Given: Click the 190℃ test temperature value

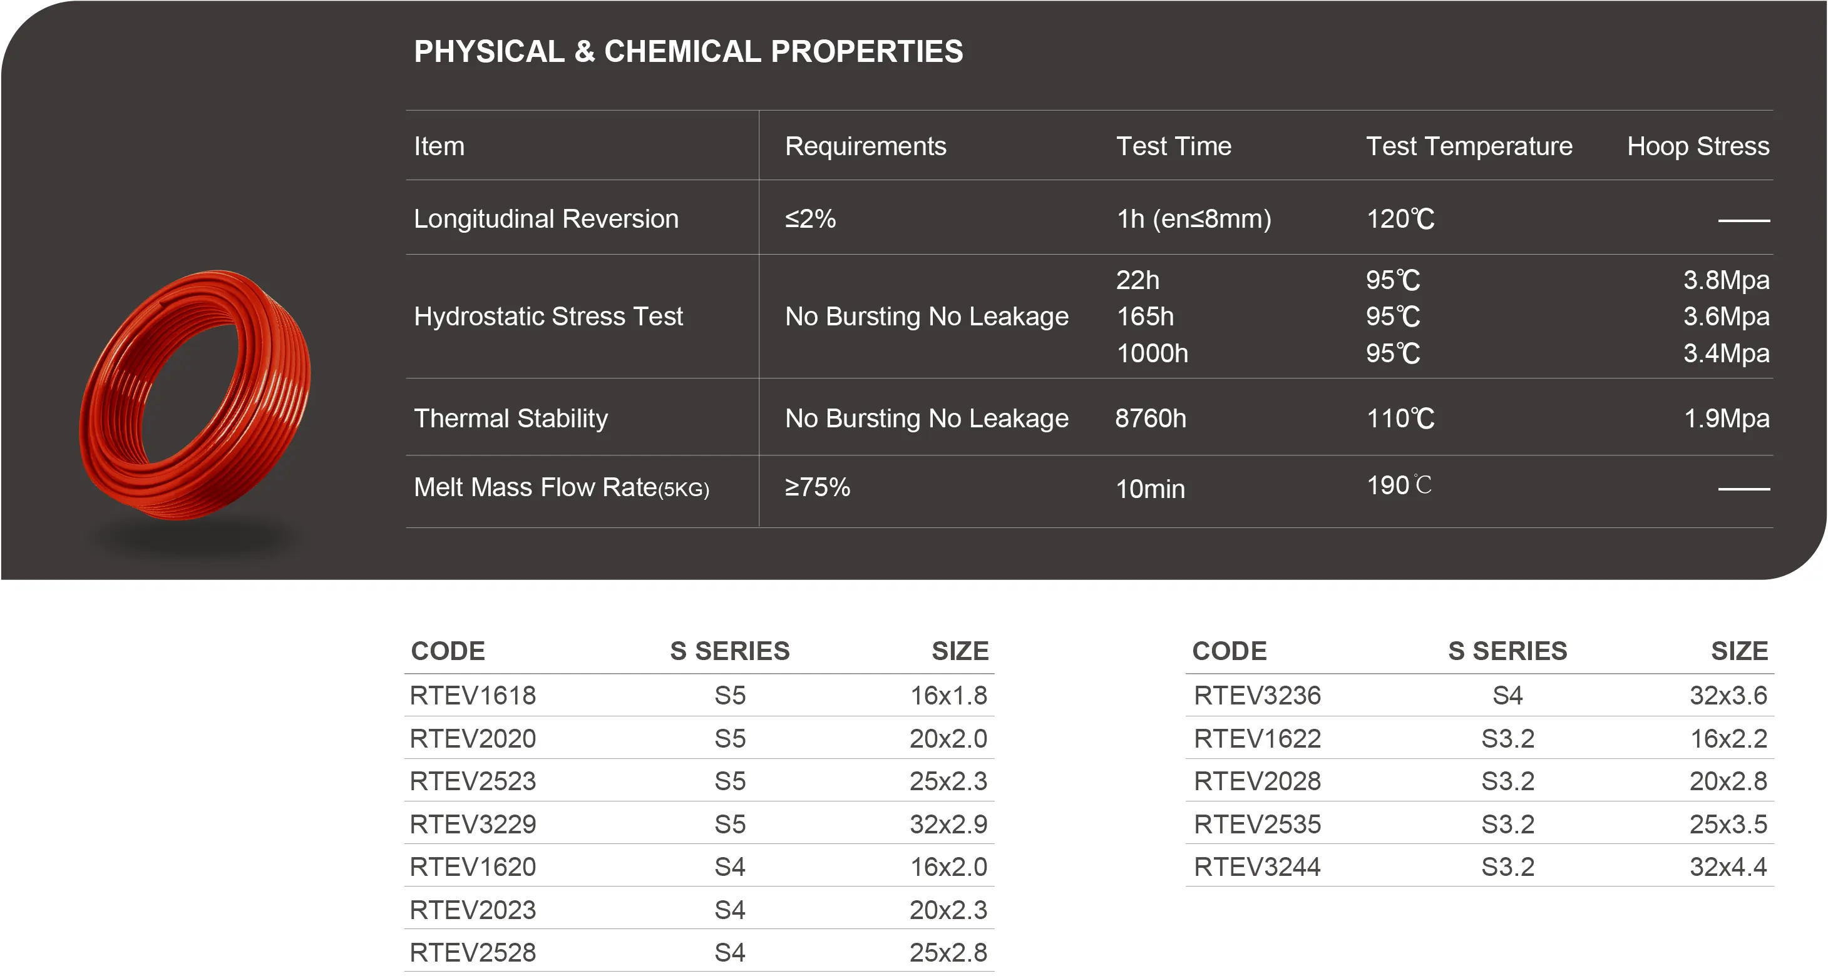Looking at the screenshot, I should (x=1399, y=486).
